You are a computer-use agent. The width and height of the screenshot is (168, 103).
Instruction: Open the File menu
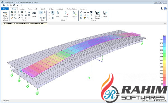(x=5, y=9)
